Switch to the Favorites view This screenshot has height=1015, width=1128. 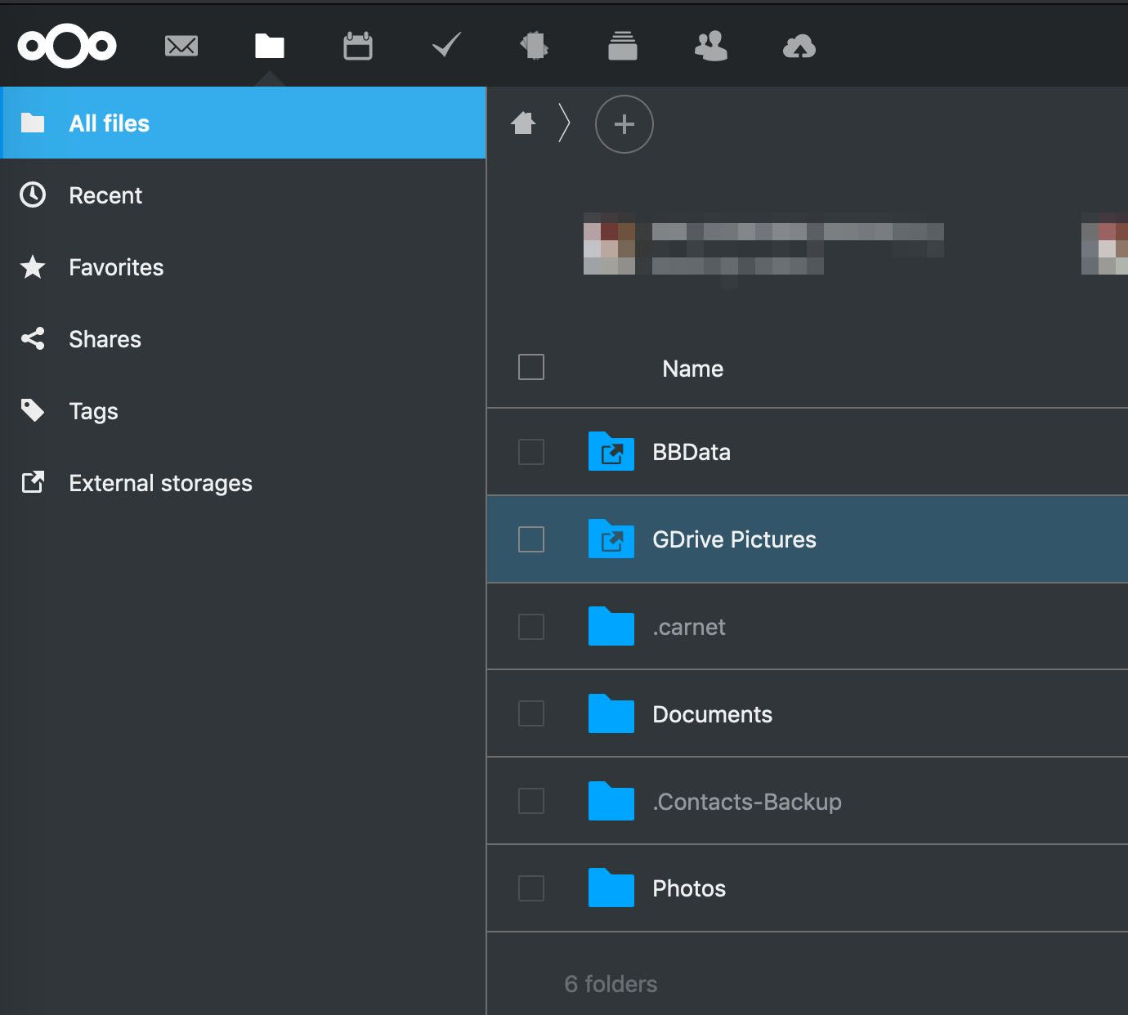click(x=115, y=267)
